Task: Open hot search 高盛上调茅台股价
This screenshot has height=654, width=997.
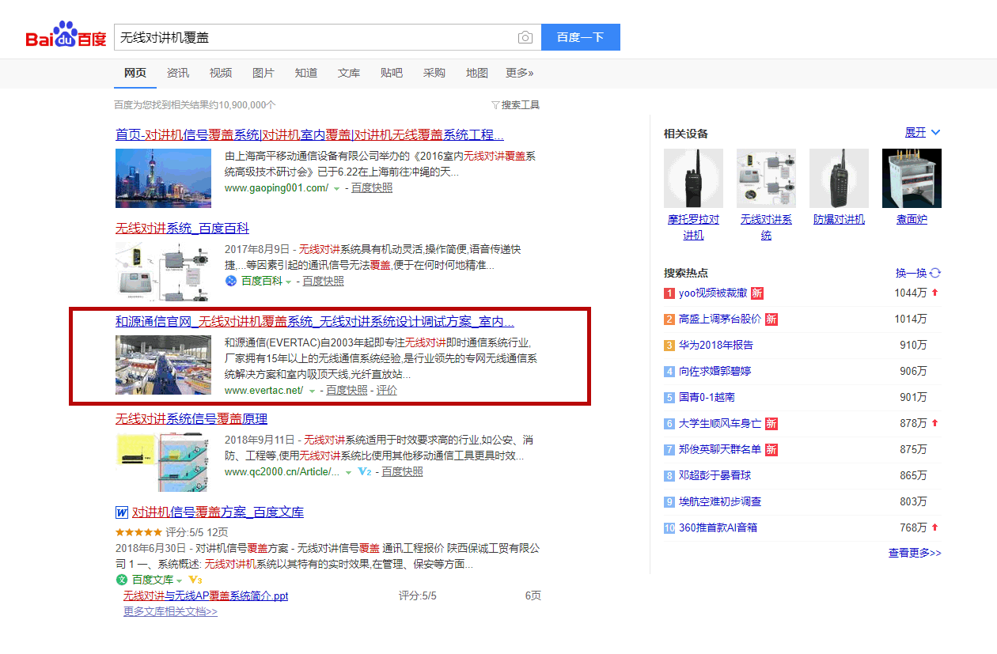Action: 720,319
